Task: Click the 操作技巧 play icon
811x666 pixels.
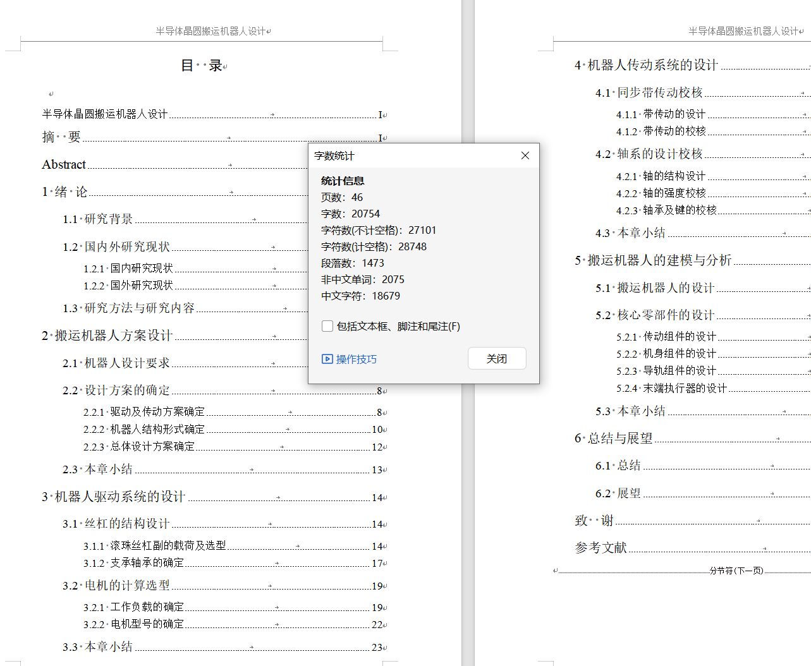Action: point(327,359)
